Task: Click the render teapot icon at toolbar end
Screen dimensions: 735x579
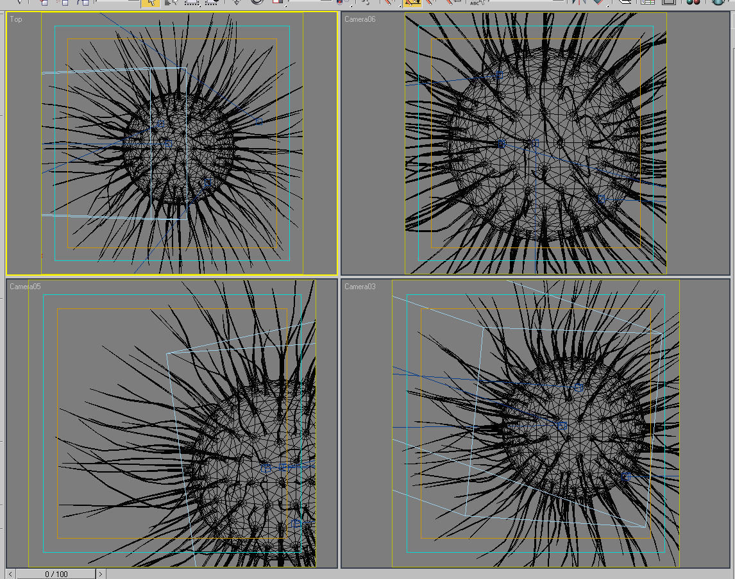Action: (717, 3)
